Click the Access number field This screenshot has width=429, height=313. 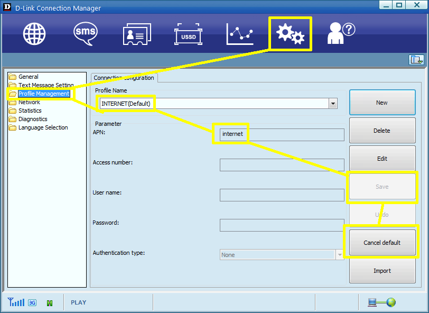point(282,165)
